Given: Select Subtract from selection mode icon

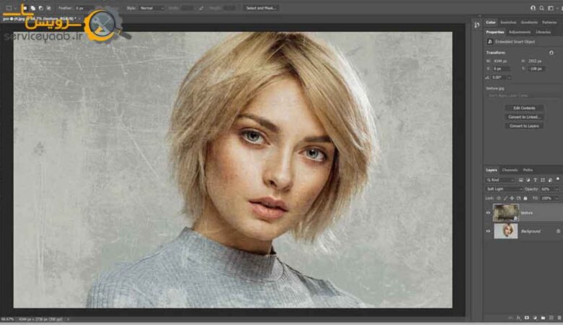Looking at the screenshot, I should click(40, 8).
